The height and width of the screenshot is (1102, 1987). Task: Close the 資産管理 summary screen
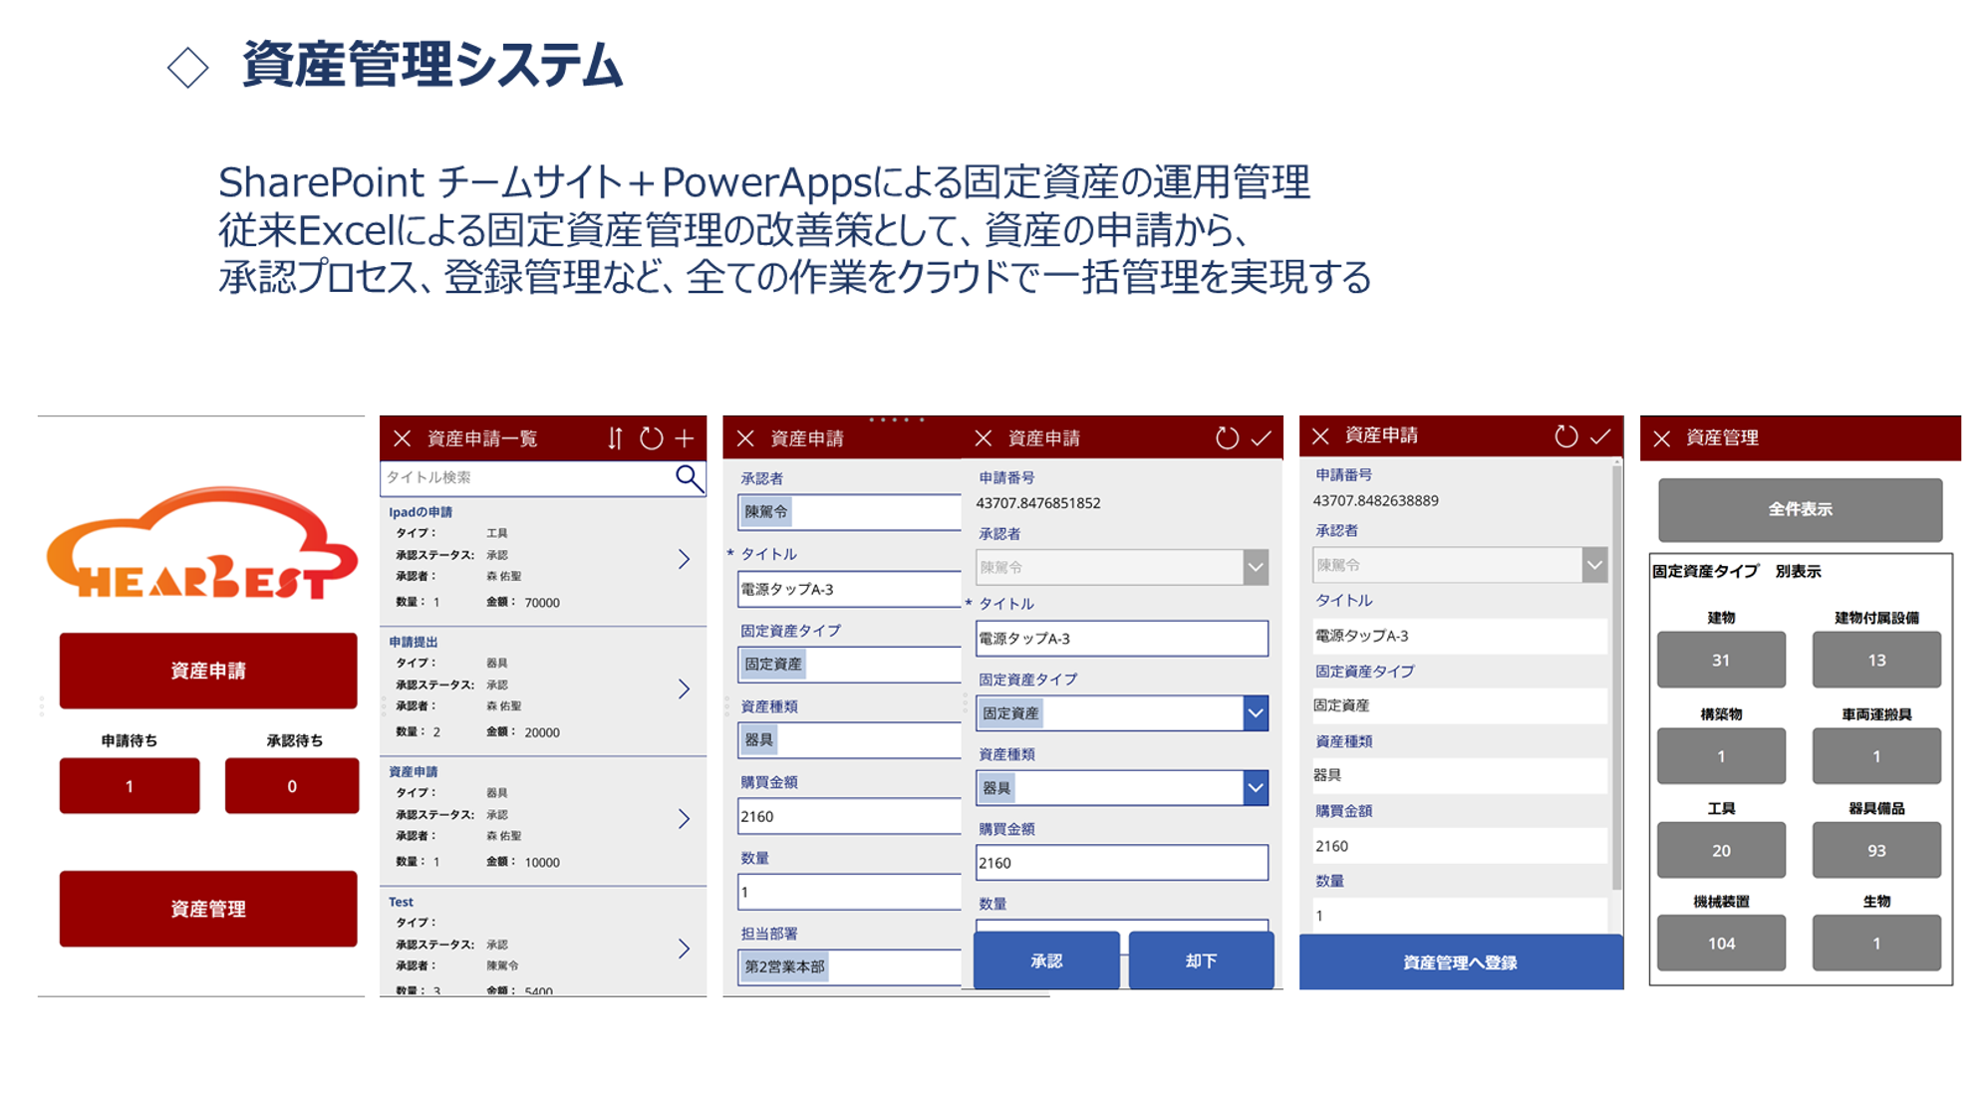[1661, 438]
